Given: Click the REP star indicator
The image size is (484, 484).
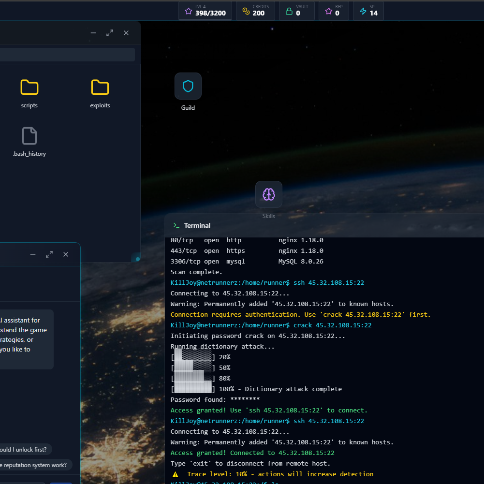Looking at the screenshot, I should tap(334, 11).
